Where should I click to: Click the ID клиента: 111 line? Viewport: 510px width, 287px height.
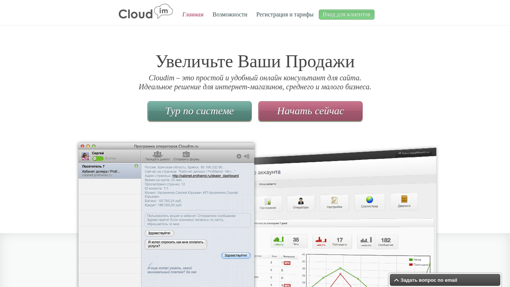[157, 188]
